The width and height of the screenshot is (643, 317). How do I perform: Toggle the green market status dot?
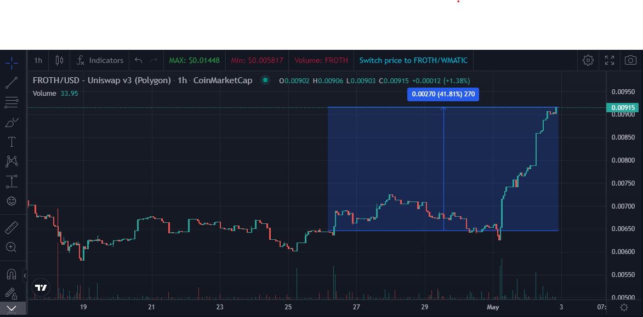click(265, 80)
